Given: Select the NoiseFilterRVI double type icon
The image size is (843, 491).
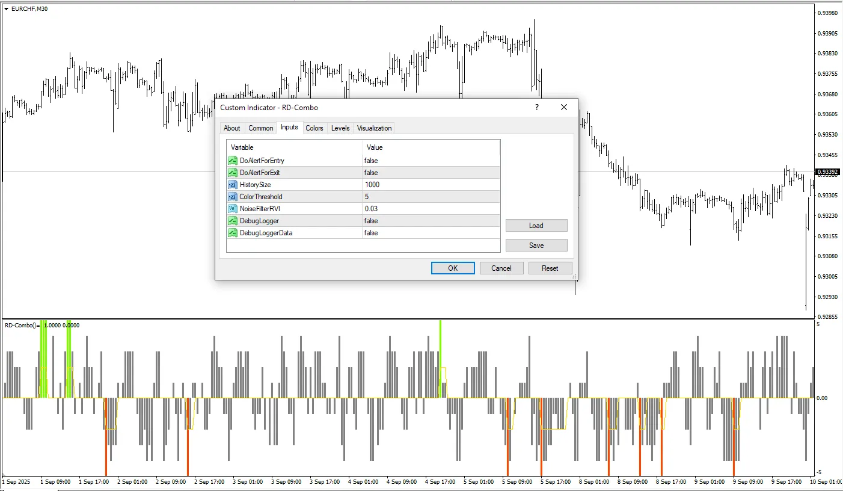Looking at the screenshot, I should pyautogui.click(x=233, y=209).
